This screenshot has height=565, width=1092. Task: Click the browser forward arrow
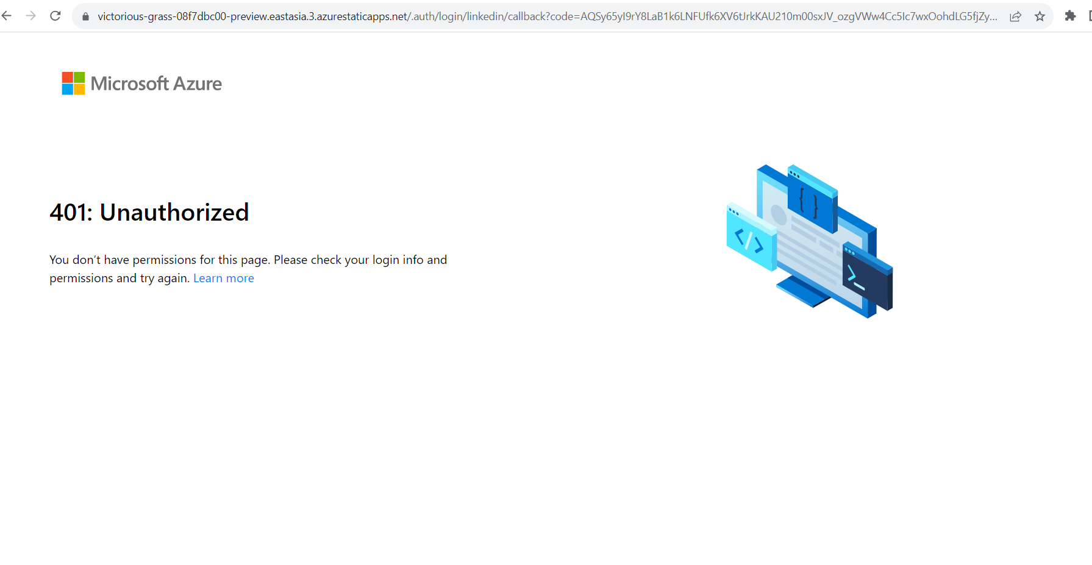[x=31, y=16]
